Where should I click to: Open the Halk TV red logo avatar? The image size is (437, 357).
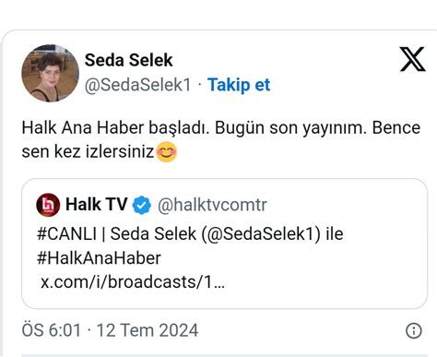click(48, 205)
